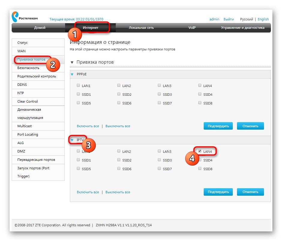Check SSID8 under IPTV
282x241 pixels.
[199, 168]
